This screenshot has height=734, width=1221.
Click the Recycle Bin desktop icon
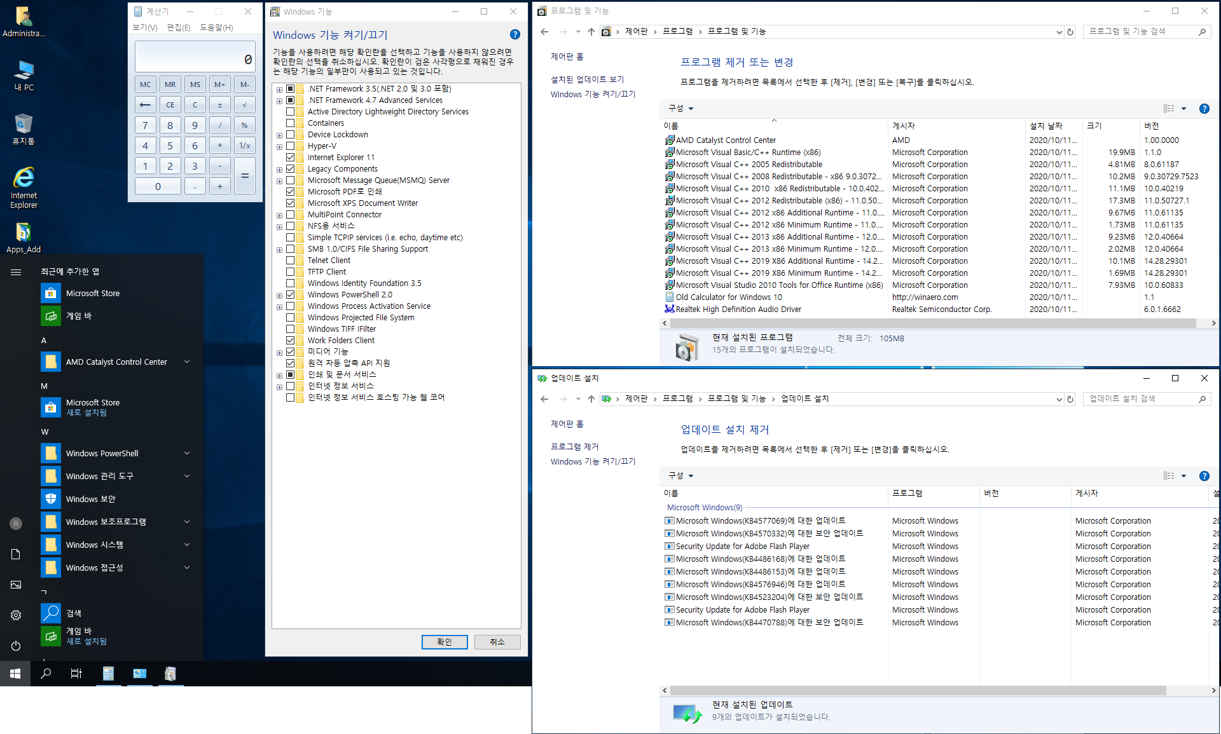pyautogui.click(x=24, y=125)
